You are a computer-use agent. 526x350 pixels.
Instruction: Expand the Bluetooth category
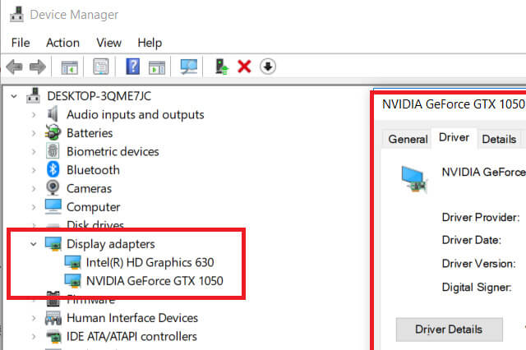pyautogui.click(x=34, y=170)
